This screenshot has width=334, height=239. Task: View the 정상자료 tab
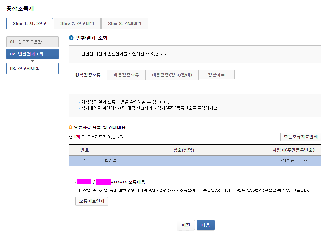point(217,75)
